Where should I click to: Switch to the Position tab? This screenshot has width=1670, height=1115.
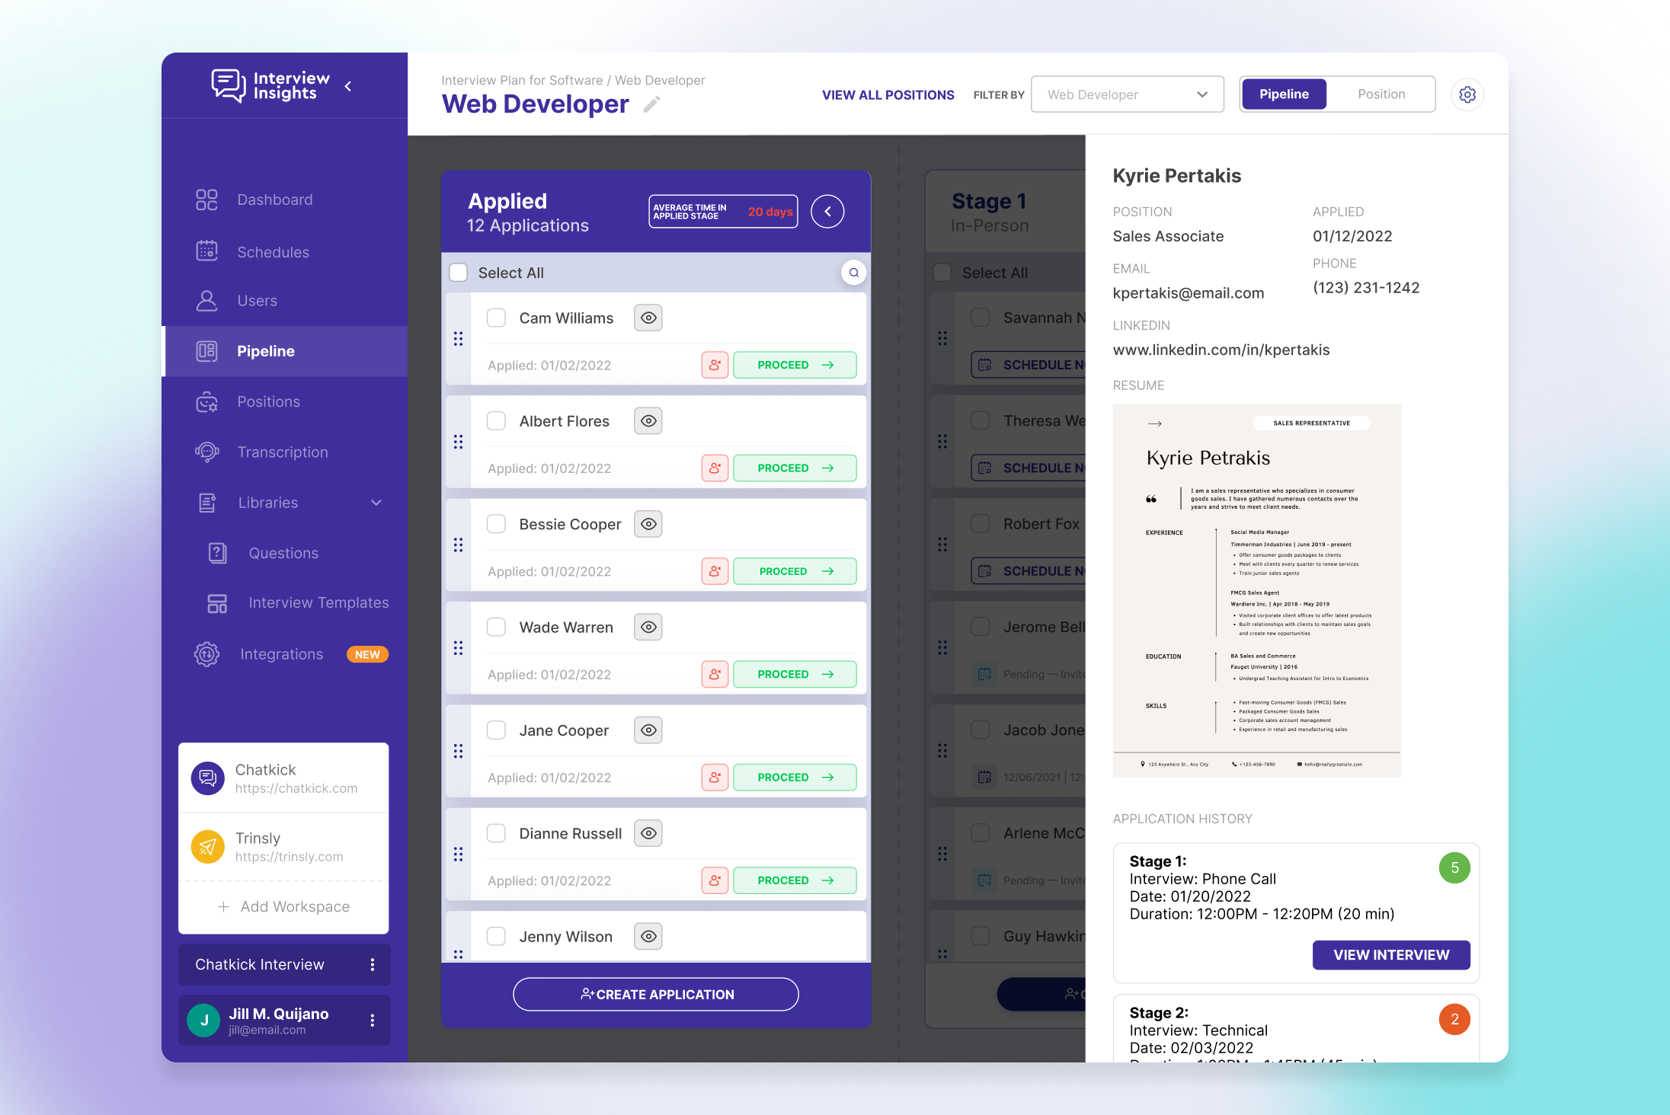click(1380, 94)
